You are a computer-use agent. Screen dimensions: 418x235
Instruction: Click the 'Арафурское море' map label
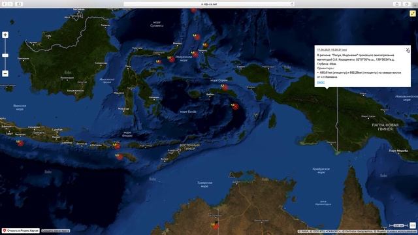coord(321,170)
